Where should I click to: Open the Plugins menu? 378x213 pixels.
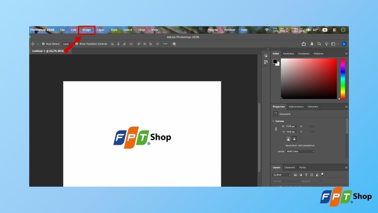coord(213,30)
